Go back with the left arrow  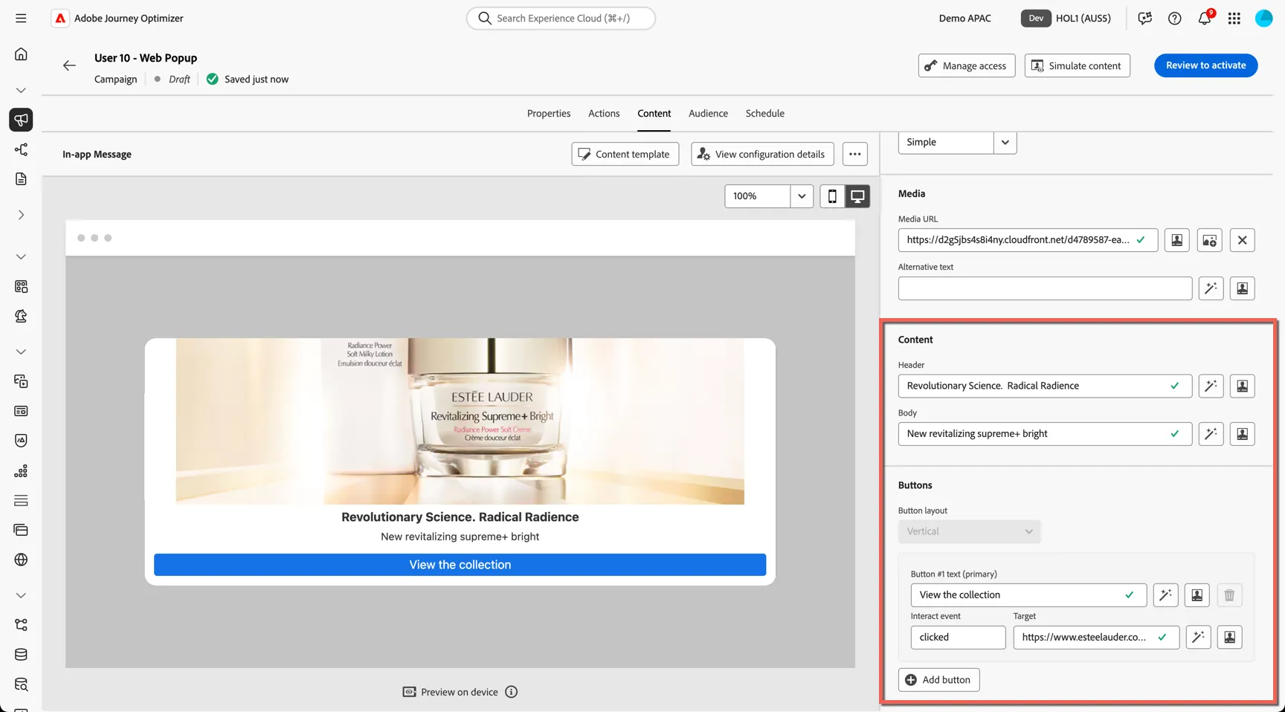coord(69,65)
